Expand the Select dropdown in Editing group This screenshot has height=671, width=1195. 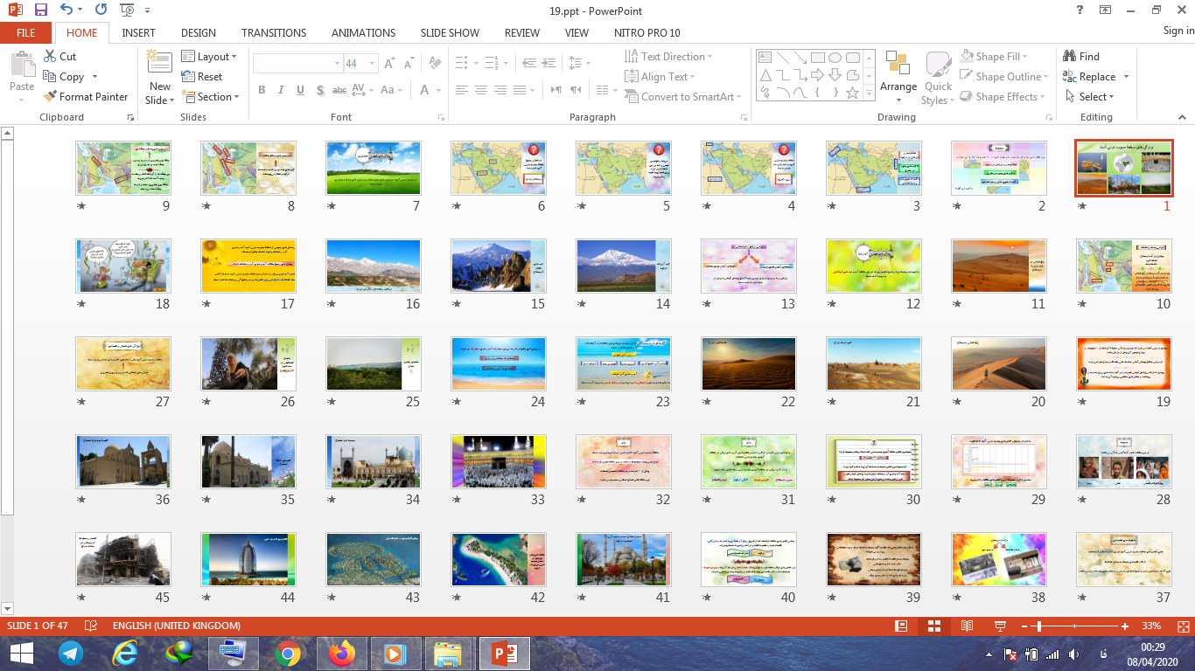(1091, 97)
